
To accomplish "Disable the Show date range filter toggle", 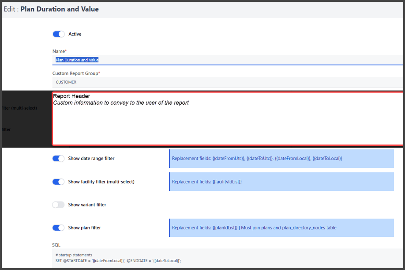I will coord(58,159).
